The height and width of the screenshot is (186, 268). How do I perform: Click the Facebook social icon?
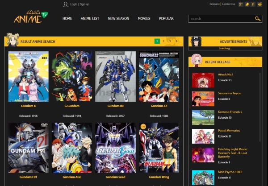pyautogui.click(x=253, y=4)
